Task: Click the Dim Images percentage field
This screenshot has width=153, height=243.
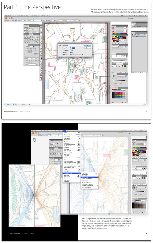Action: pos(80,55)
